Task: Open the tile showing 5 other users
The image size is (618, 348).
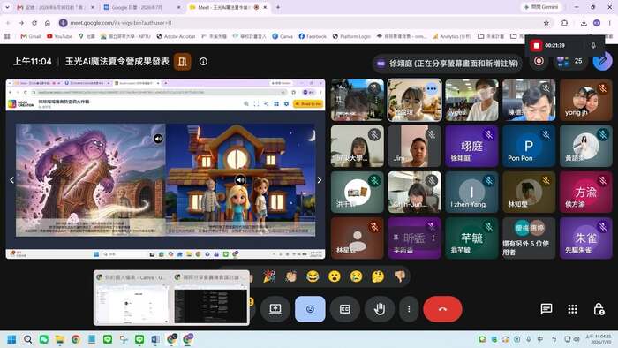Action: (529, 238)
